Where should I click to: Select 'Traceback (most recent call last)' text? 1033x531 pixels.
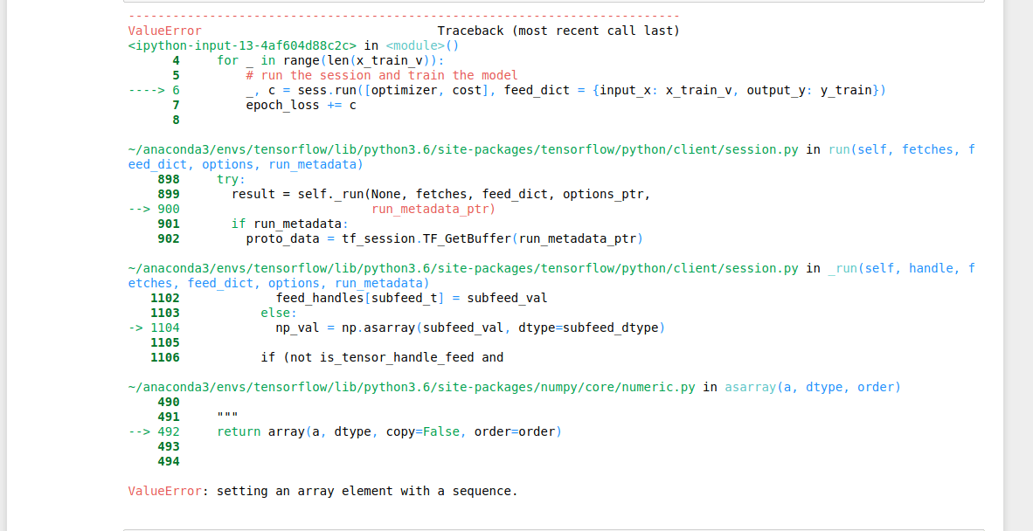coord(558,31)
